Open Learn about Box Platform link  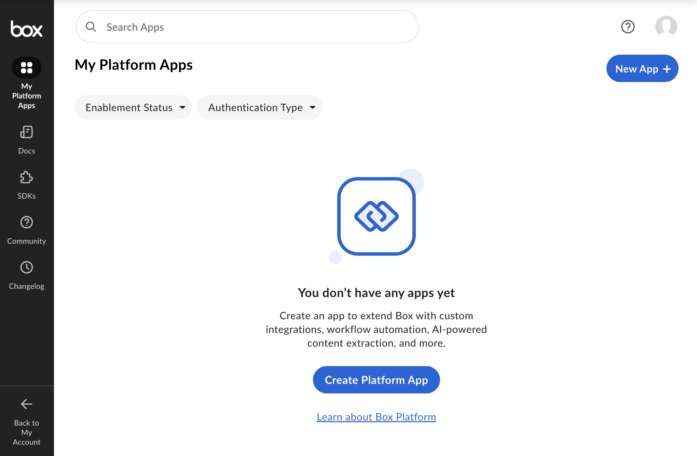tap(376, 417)
